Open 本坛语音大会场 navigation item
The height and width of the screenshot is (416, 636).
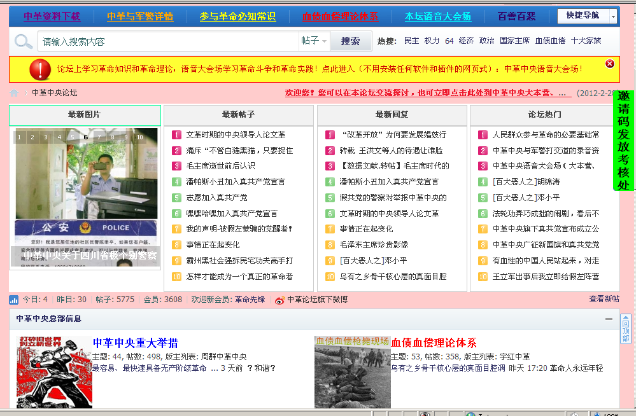click(x=438, y=17)
